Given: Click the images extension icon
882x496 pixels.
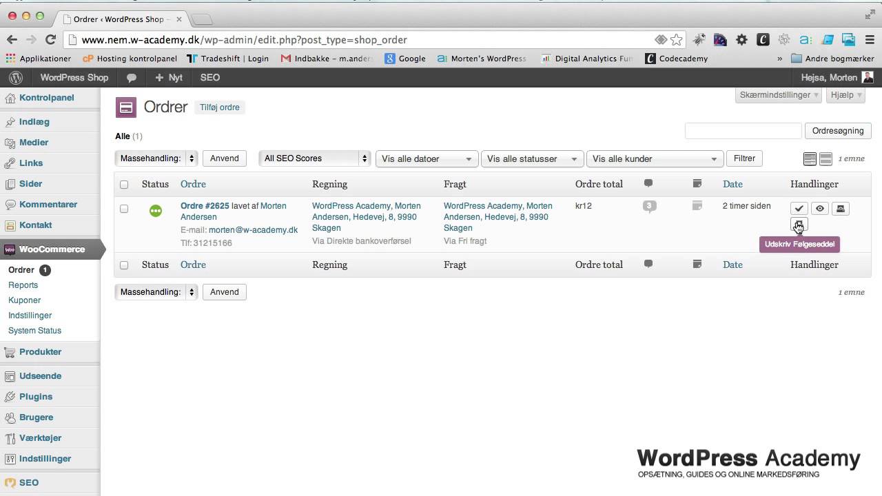Looking at the screenshot, I should 848,40.
